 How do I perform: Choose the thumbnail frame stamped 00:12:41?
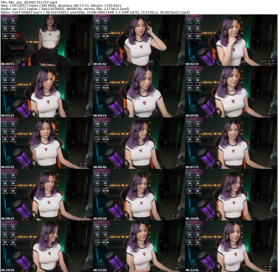pyautogui.click(x=231, y=246)
